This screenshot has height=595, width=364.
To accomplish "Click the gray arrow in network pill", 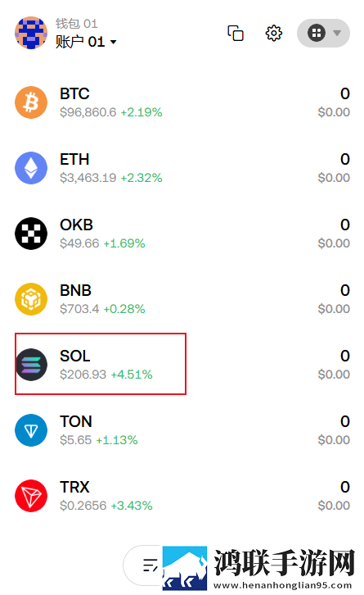I will point(337,33).
